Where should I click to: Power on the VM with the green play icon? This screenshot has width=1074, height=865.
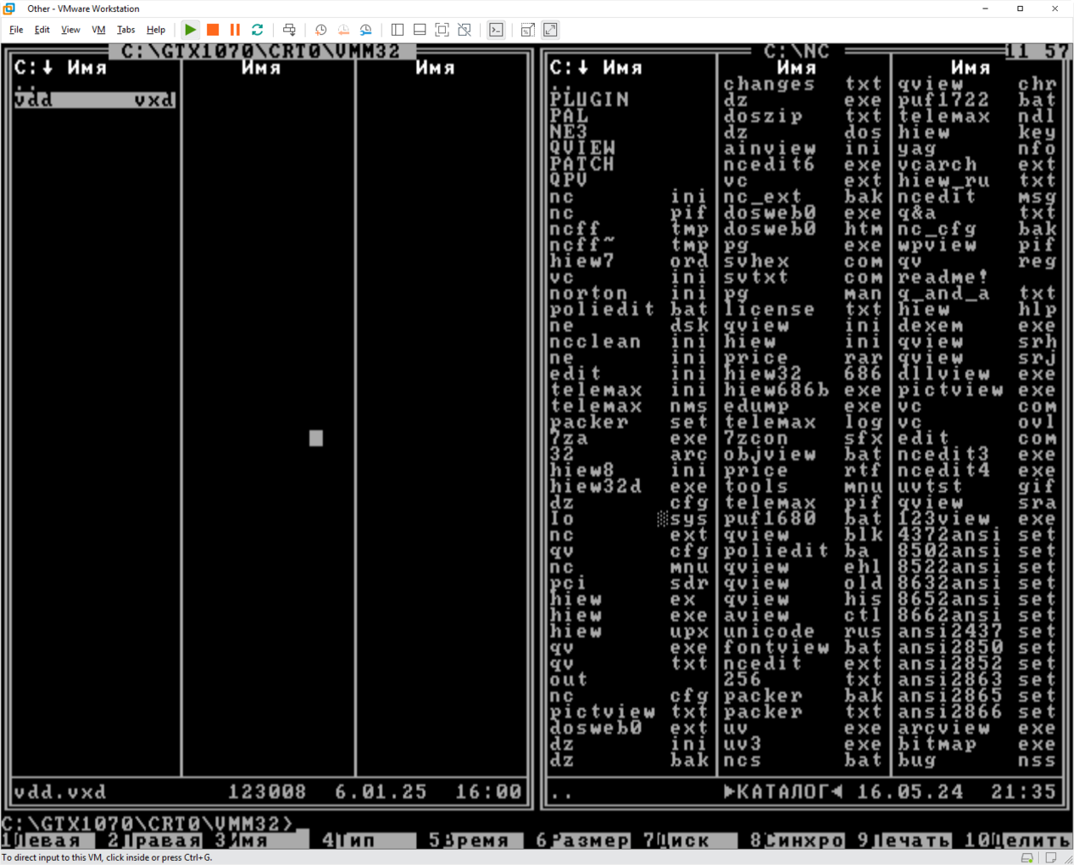[191, 30]
